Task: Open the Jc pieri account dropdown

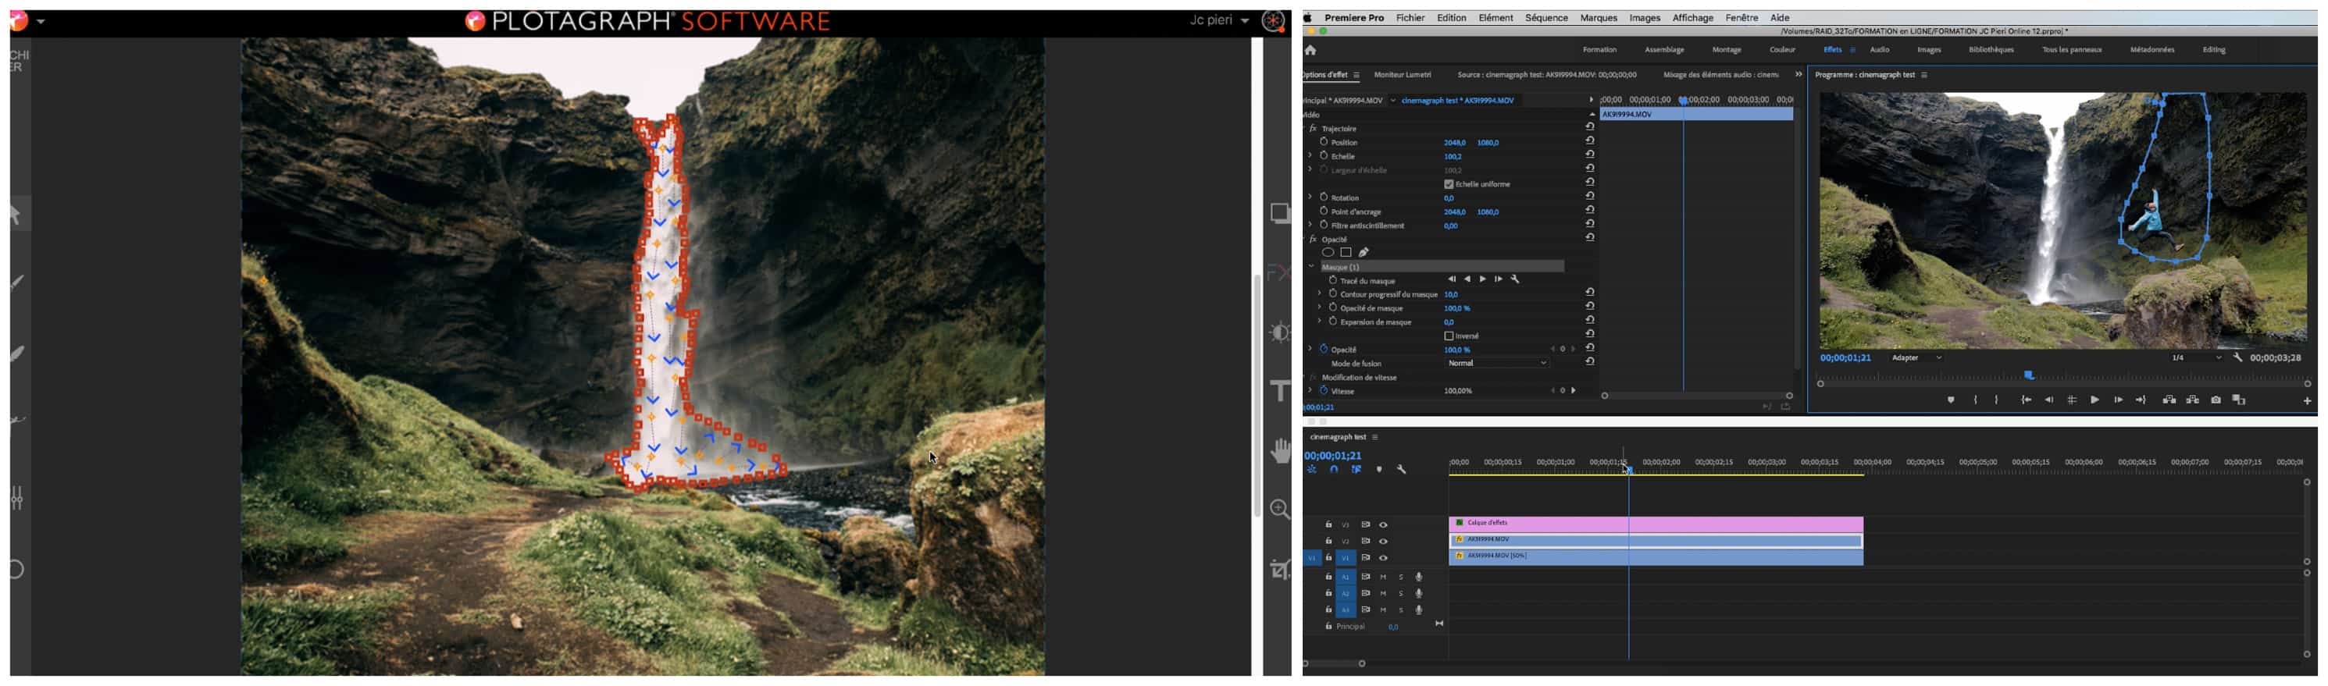Action: 1219,20
